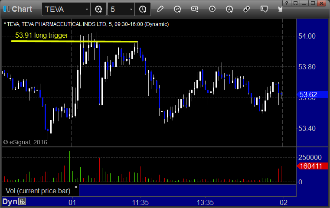
Task: Click the symbol link diamond icon
Action: click(x=246, y=9)
